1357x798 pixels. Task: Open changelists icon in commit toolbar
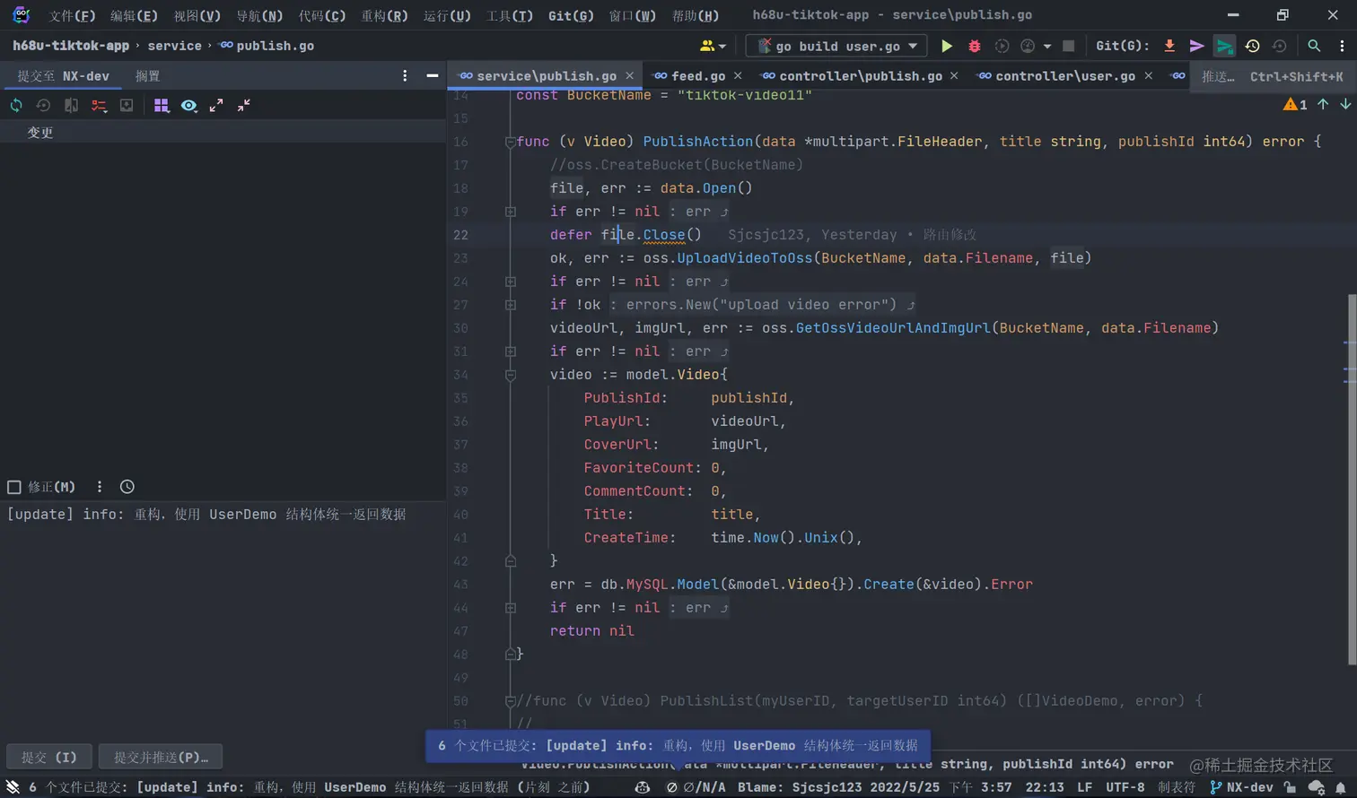pyautogui.click(x=99, y=106)
